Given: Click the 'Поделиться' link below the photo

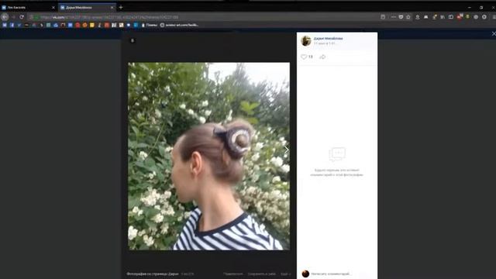Looking at the screenshot, I should click(233, 274).
